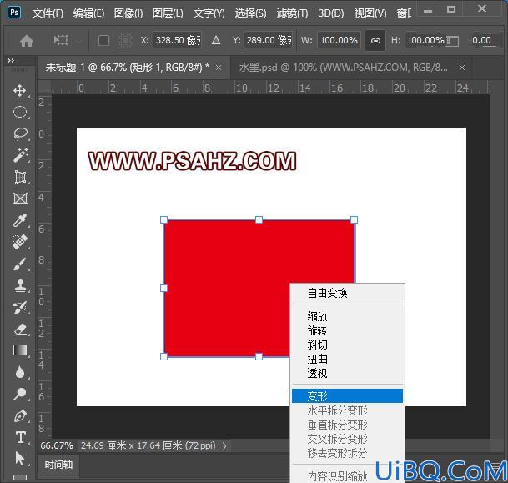Click the Y position field
The image size is (508, 483).
click(x=269, y=40)
